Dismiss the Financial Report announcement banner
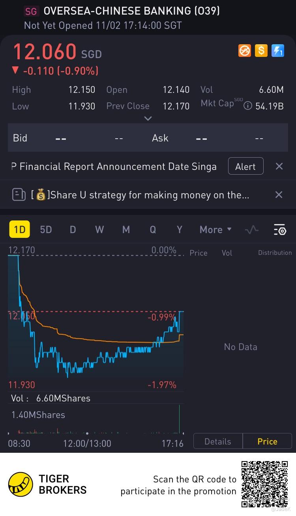 [x=279, y=166]
